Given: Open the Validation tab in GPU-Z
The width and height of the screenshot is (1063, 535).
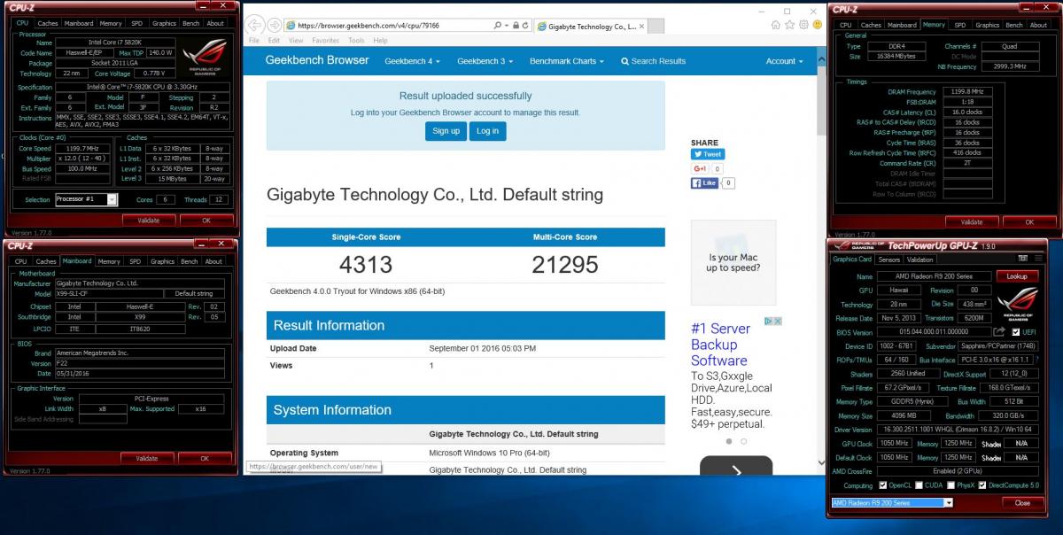Looking at the screenshot, I should click(920, 260).
